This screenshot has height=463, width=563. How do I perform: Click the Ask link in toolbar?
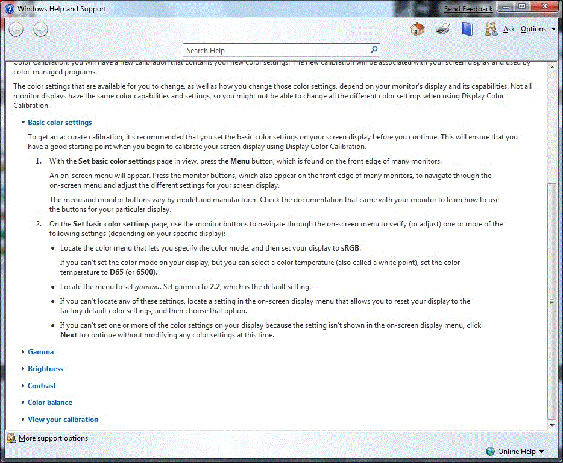[509, 29]
